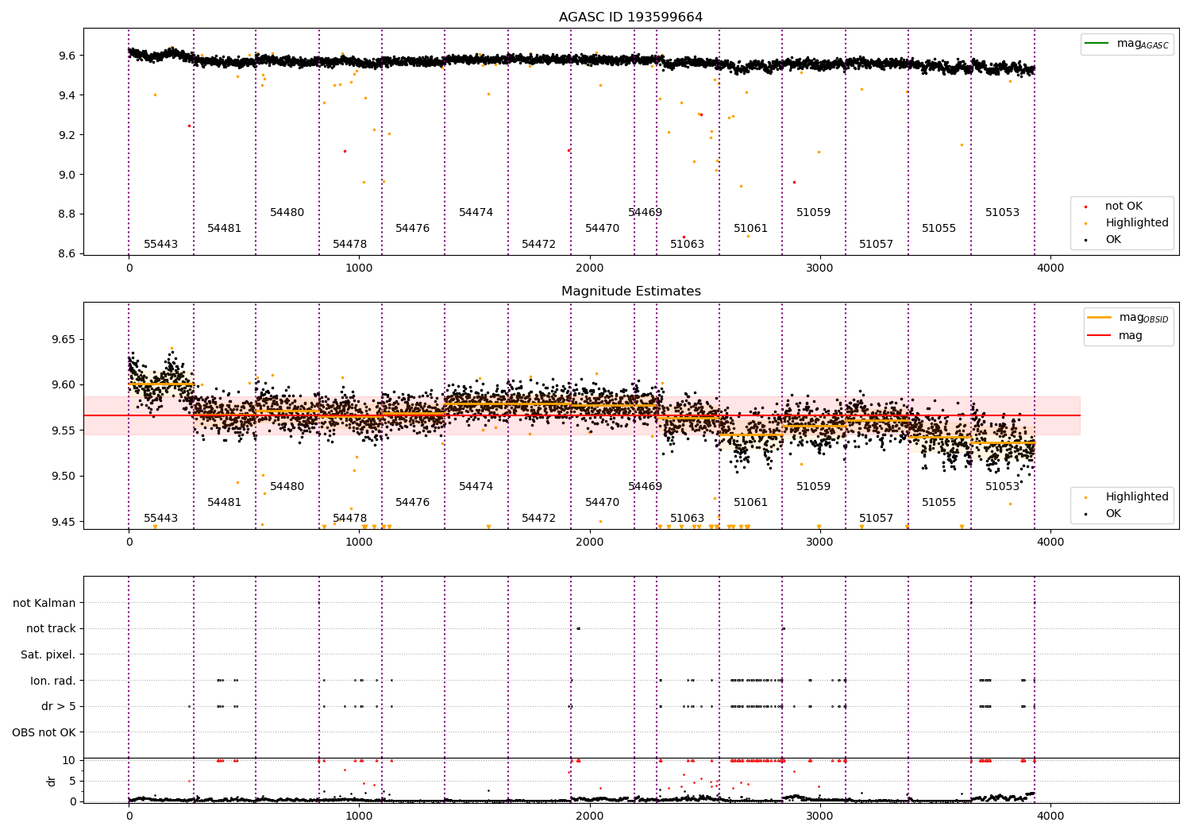1191x834 pixels.
Task: Click OBSID label 51061 in top plot
Action: click(x=750, y=229)
